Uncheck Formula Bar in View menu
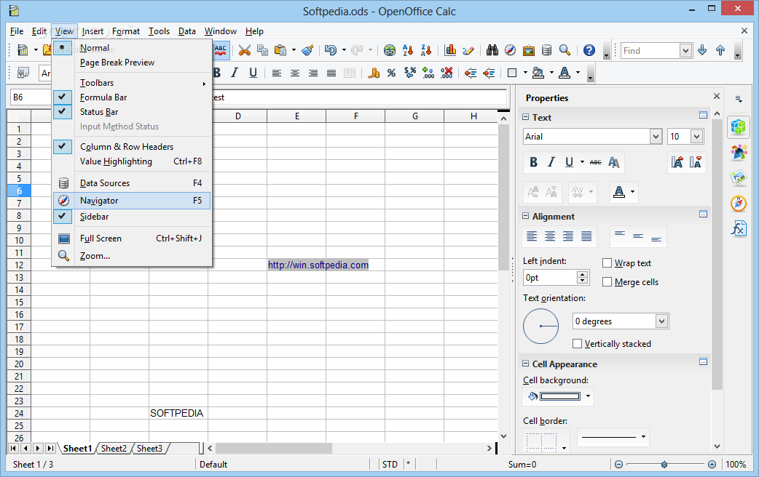759x477 pixels. point(132,97)
